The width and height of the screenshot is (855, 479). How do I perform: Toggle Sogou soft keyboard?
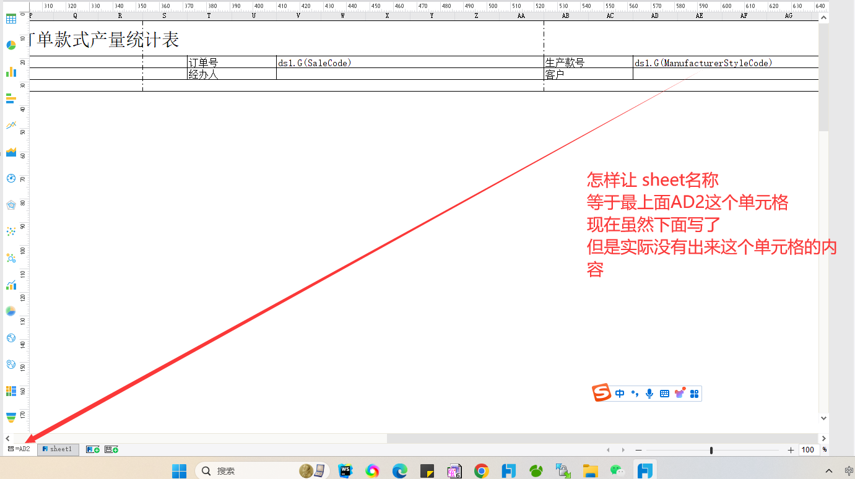click(664, 394)
